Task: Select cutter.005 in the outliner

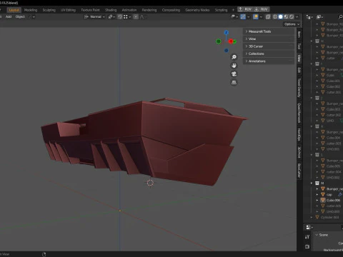Action: [x=334, y=206]
